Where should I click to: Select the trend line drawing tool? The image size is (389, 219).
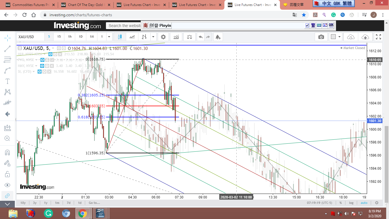pos(8,49)
